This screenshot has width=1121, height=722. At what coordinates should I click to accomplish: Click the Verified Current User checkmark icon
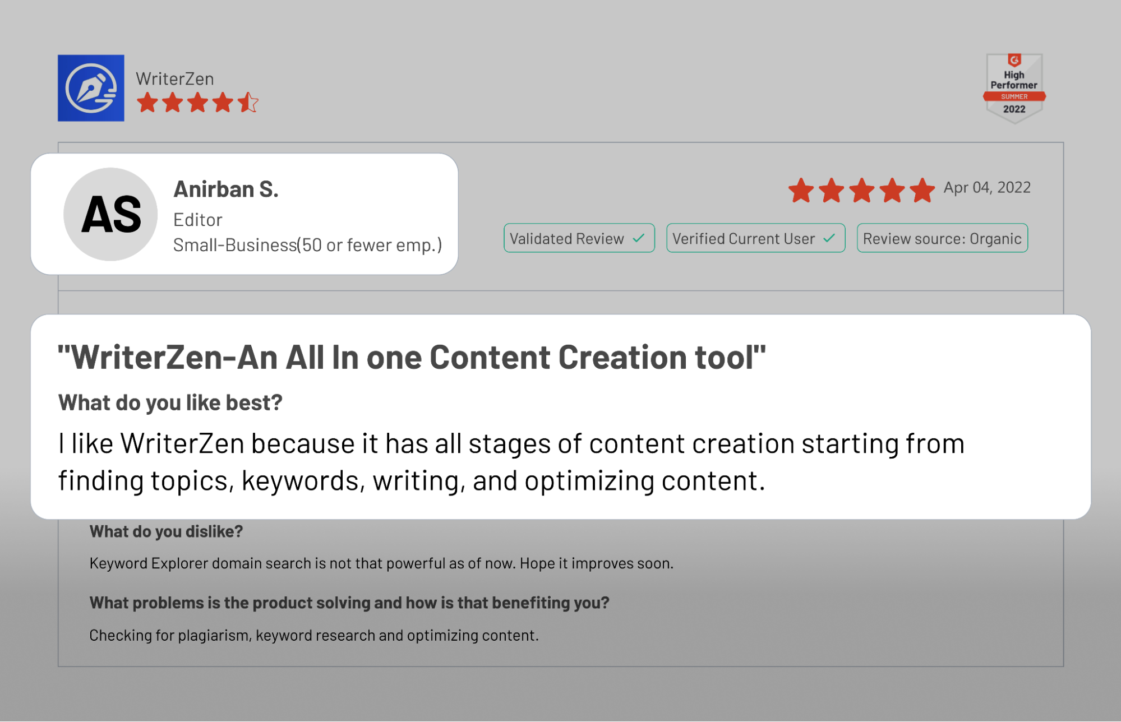click(x=829, y=238)
